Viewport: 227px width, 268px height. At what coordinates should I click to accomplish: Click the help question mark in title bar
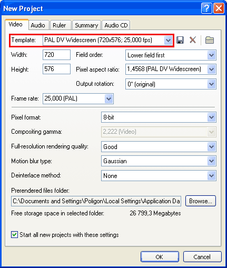[206, 8]
